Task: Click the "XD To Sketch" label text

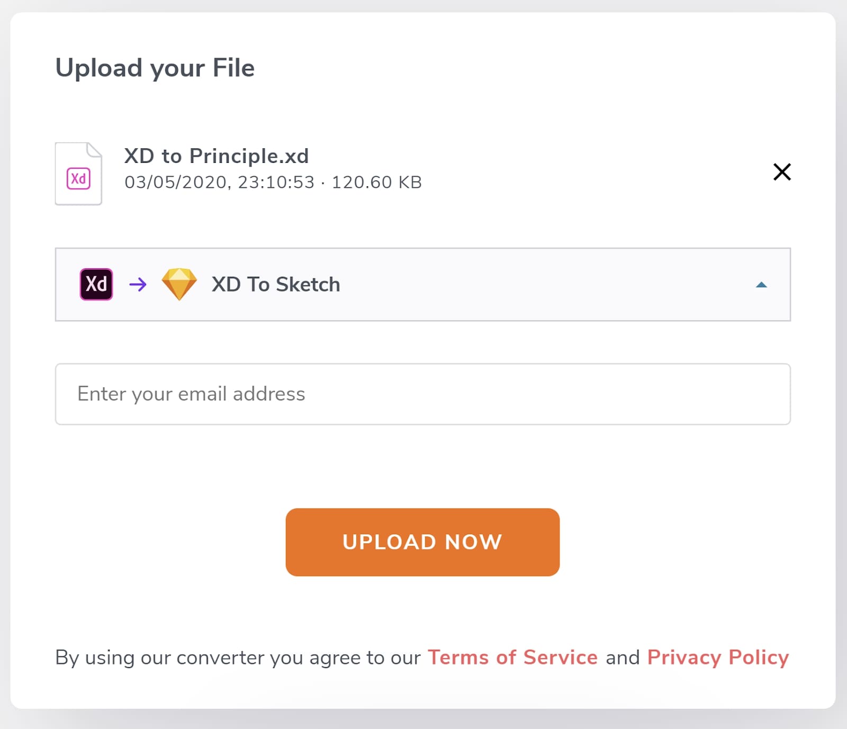Action: (x=276, y=285)
